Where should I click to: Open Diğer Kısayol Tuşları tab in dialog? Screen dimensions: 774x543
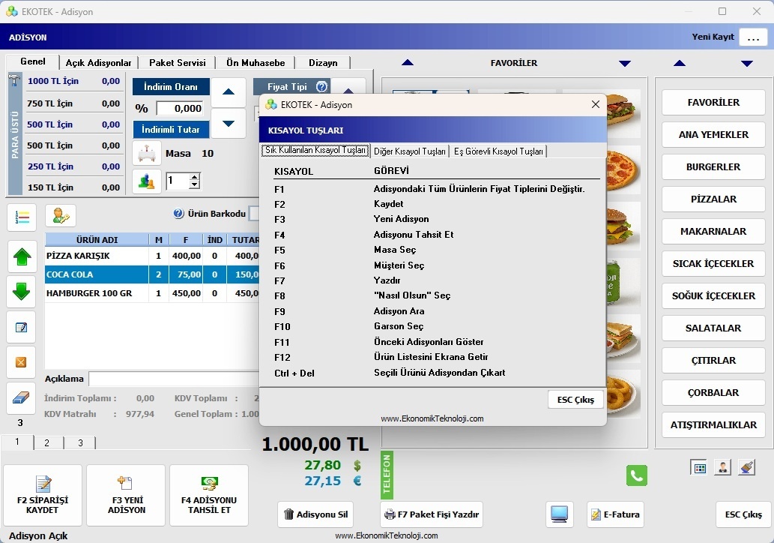(410, 151)
